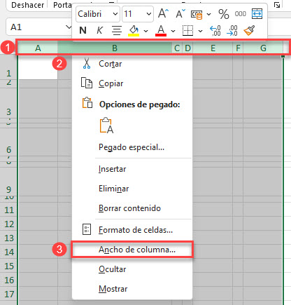
Task: Apply yellow fill color bucket
Action: [134, 31]
